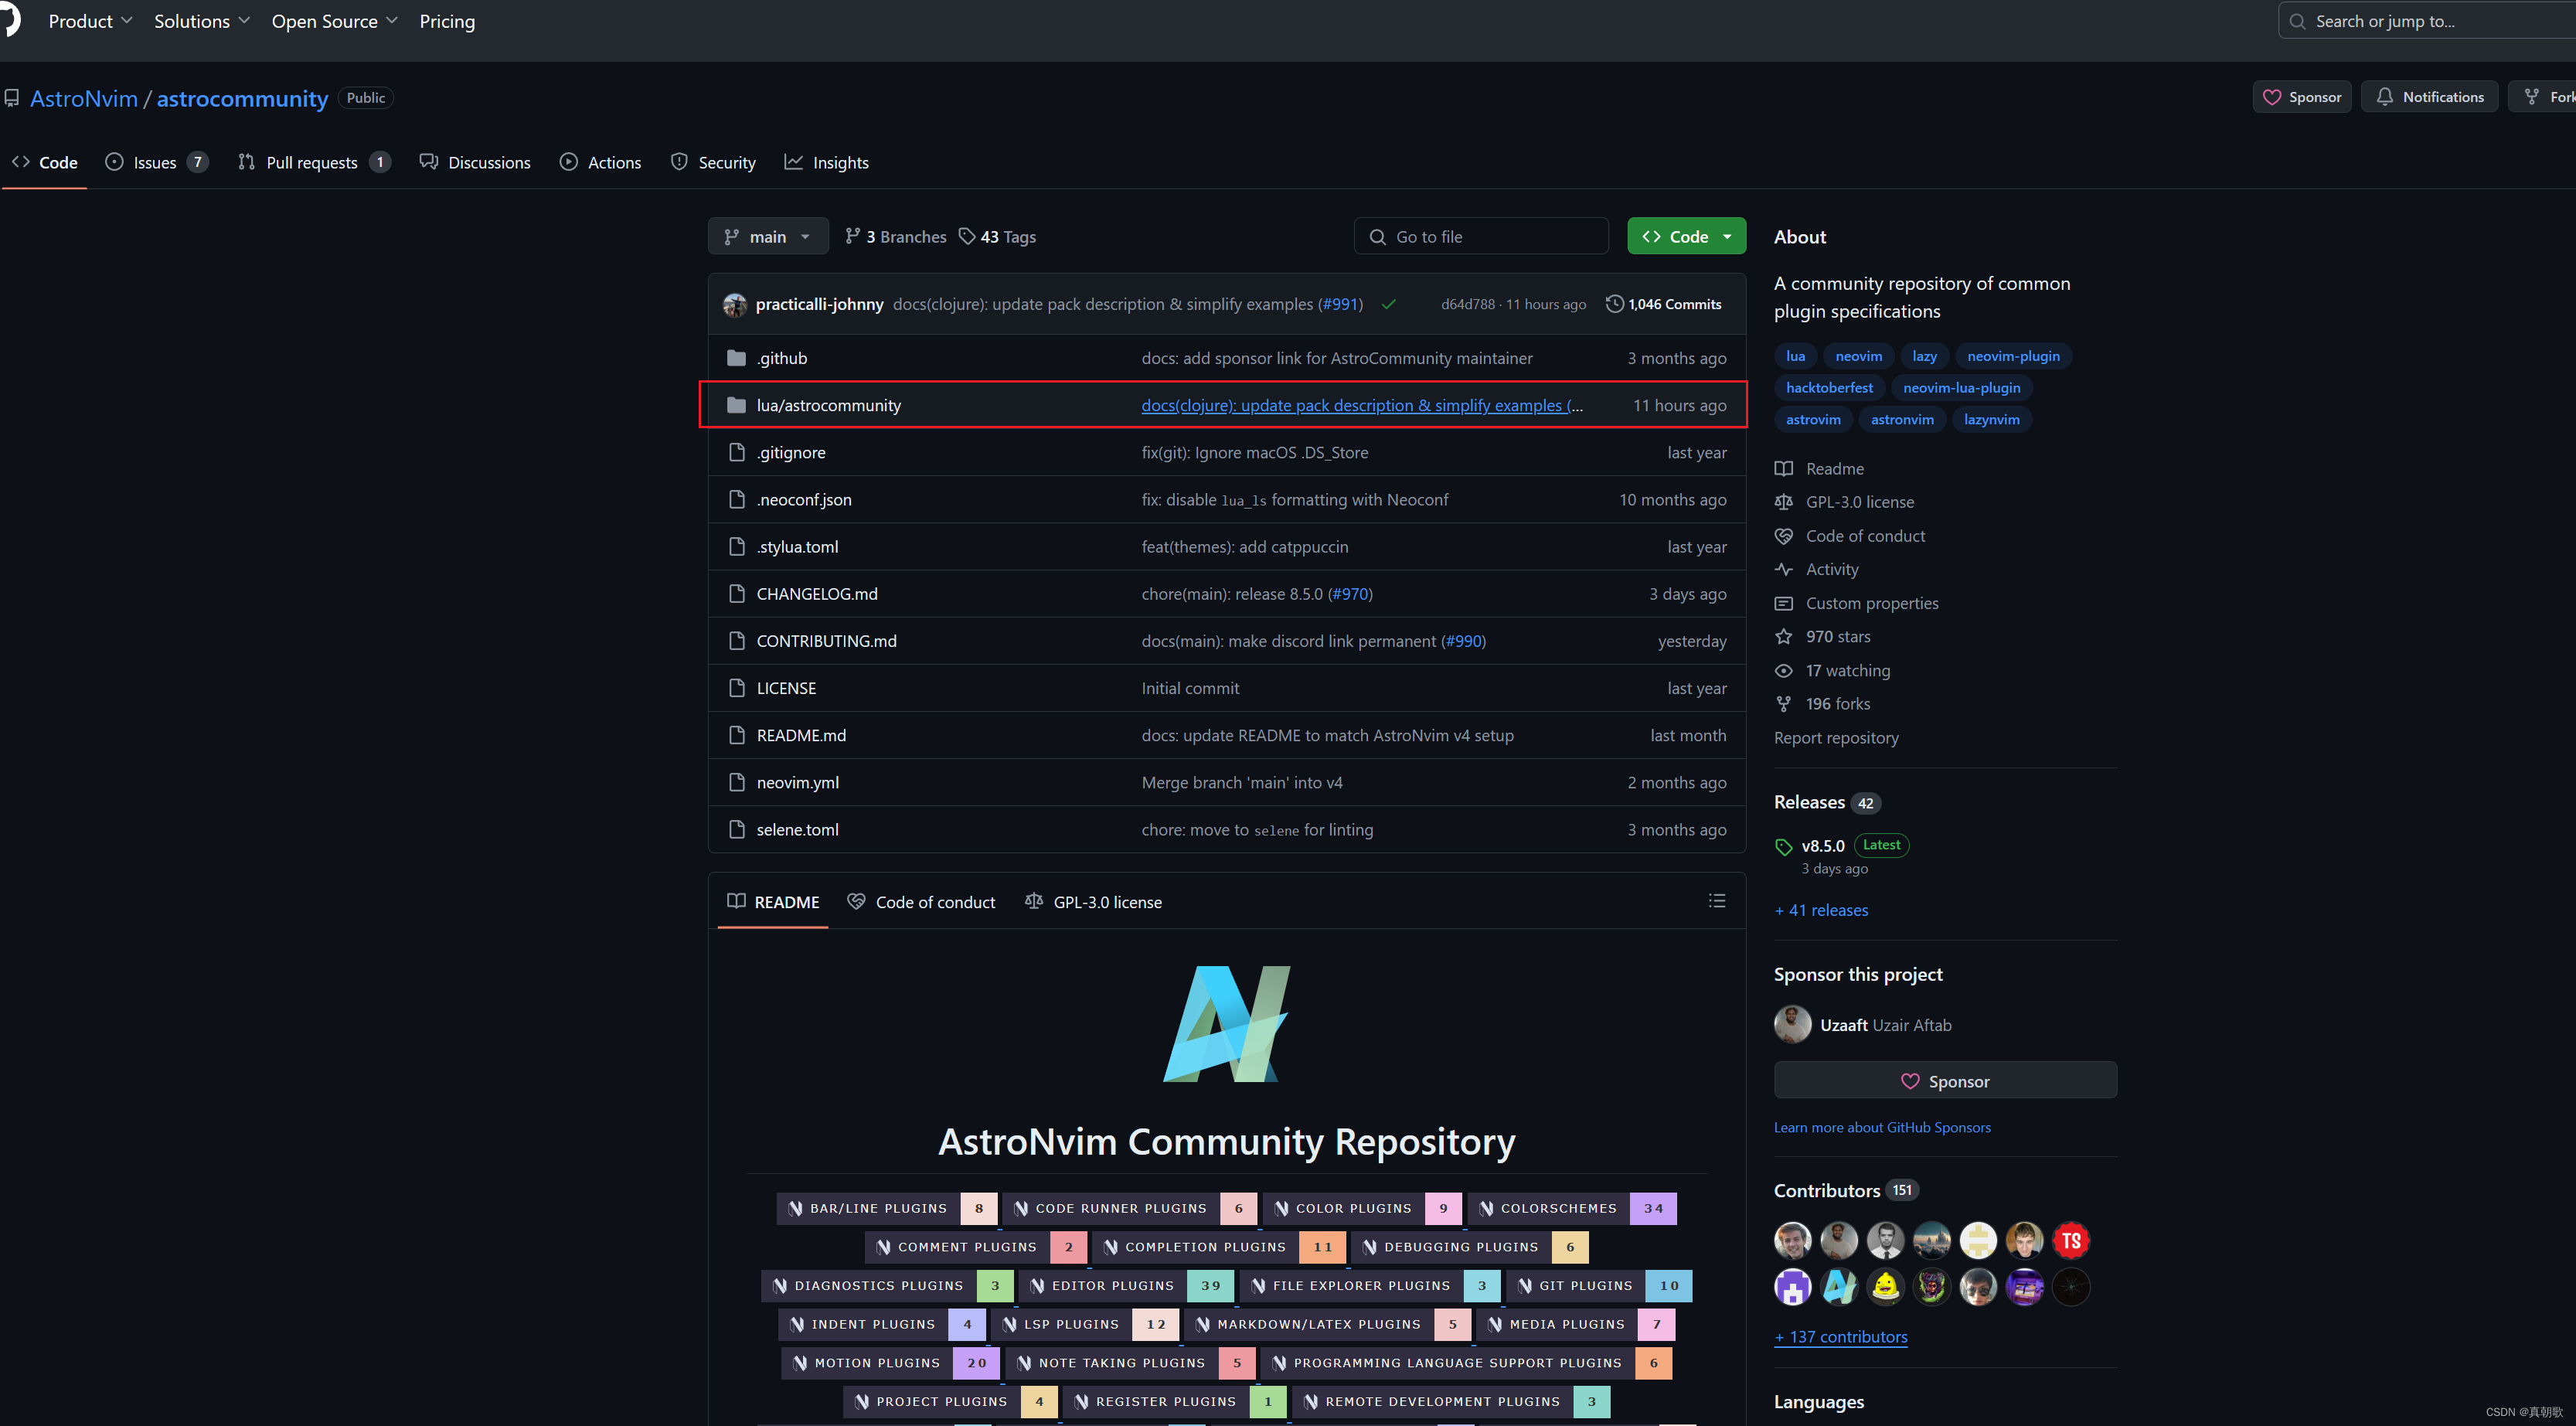Open the green Code dropdown button

(1686, 237)
